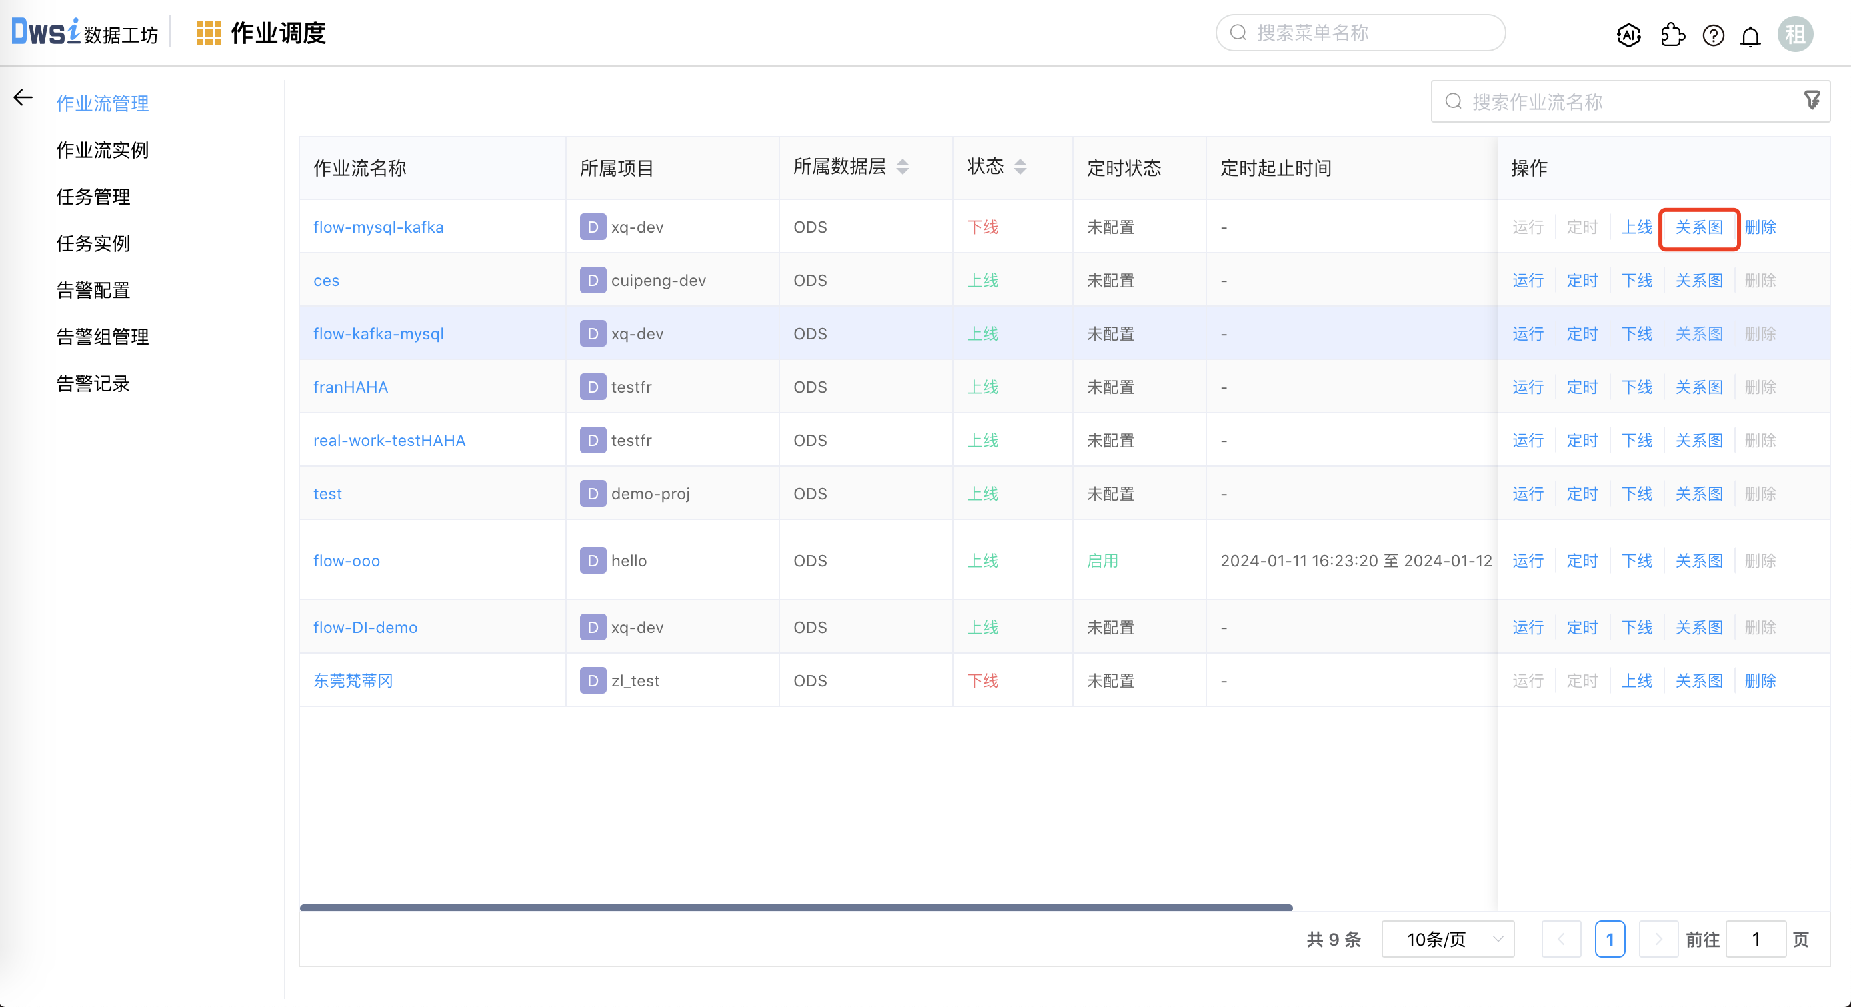Screen dimensions: 1851x1007
Task: Open the AI assistant icon in top bar
Action: tap(1628, 35)
